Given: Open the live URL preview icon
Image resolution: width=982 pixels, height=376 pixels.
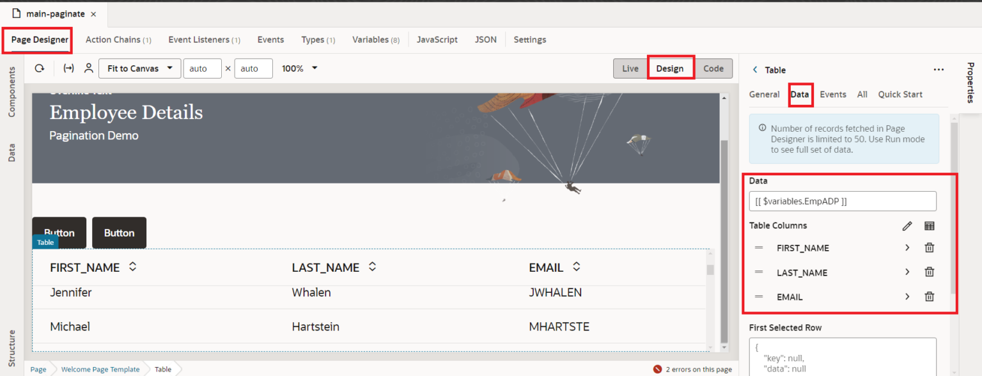Looking at the screenshot, I should tap(69, 68).
